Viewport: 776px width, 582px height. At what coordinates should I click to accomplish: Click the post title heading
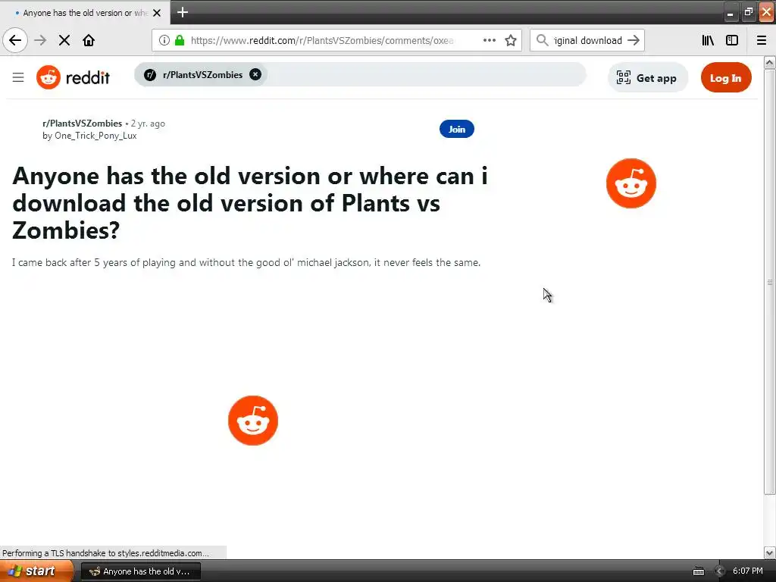[x=250, y=202]
